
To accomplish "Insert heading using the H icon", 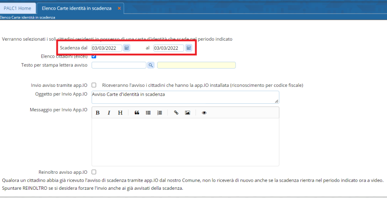I will click(x=120, y=112).
